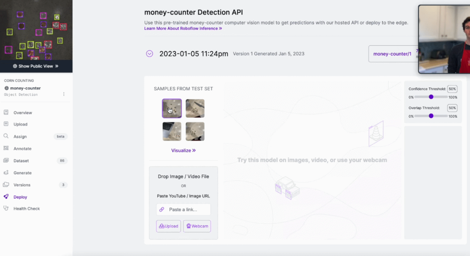Screen dimensions: 470x256
Task: Click the money-counter project name
Action: 25,88
